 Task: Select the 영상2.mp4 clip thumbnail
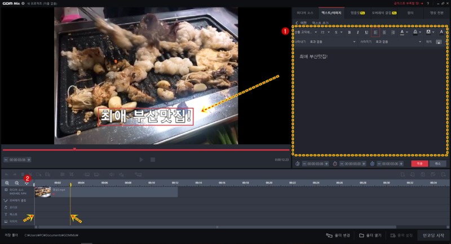pyautogui.click(x=43, y=192)
